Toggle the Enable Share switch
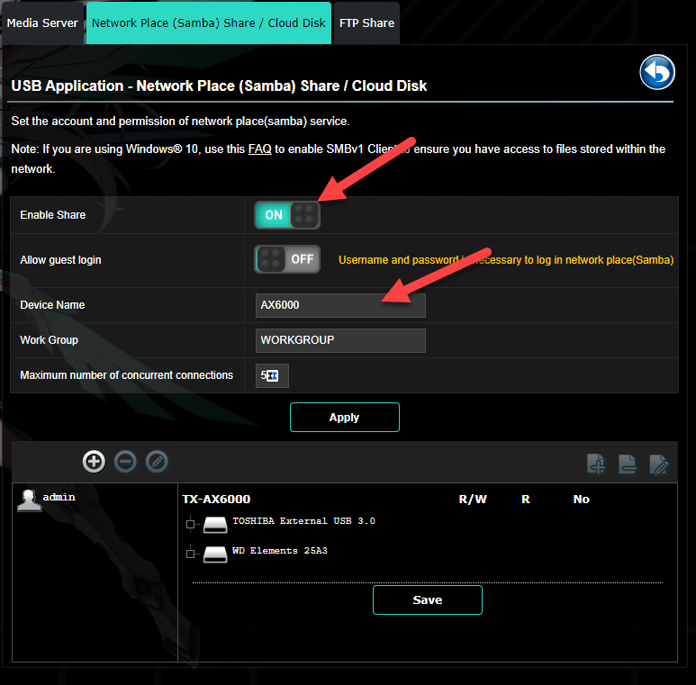 (287, 215)
